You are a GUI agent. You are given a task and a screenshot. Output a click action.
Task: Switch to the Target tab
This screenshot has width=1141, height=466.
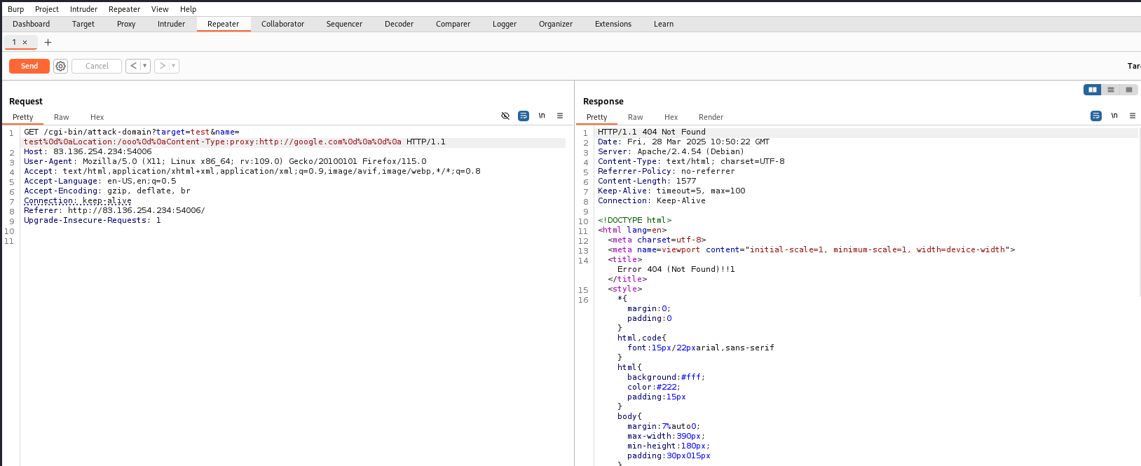coord(83,24)
